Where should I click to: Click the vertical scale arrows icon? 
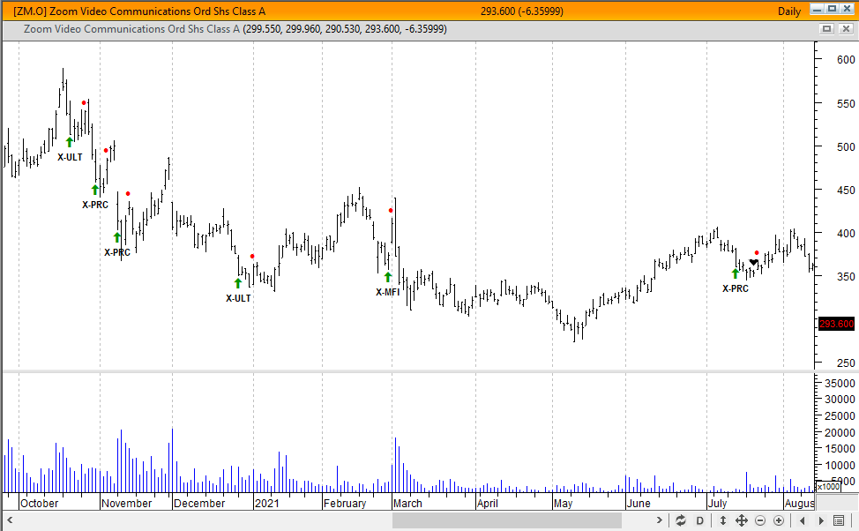click(722, 520)
